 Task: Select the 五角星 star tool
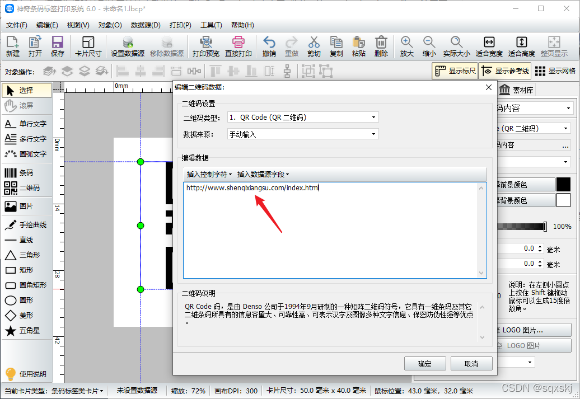(26, 331)
